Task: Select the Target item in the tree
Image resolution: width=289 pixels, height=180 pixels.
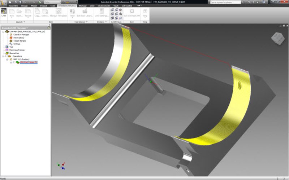Action: tap(20, 41)
